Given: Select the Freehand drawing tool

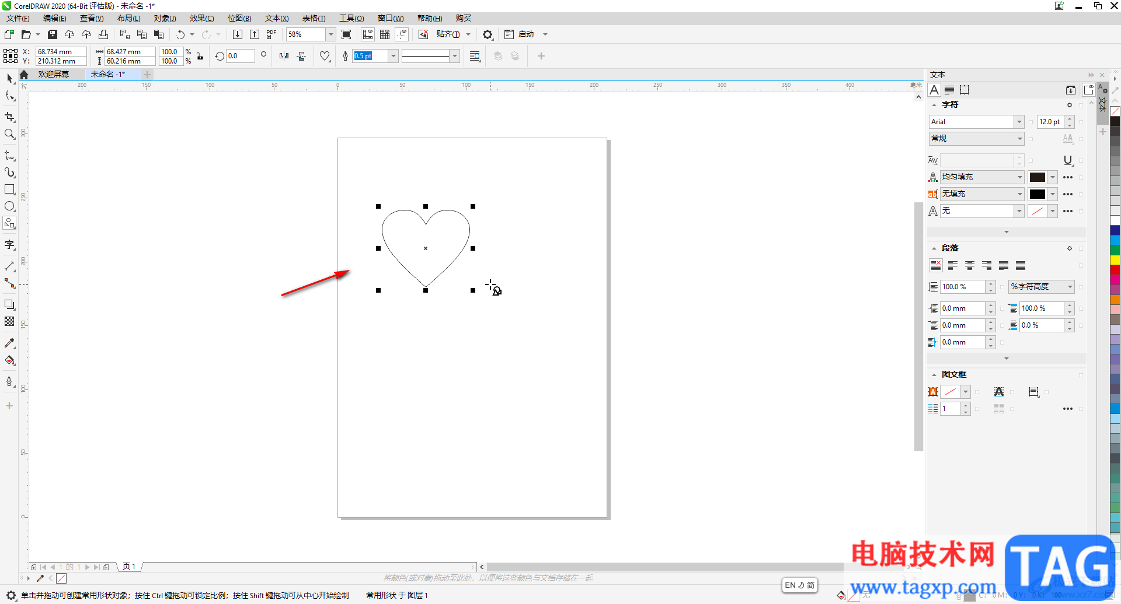Looking at the screenshot, I should click(9, 156).
